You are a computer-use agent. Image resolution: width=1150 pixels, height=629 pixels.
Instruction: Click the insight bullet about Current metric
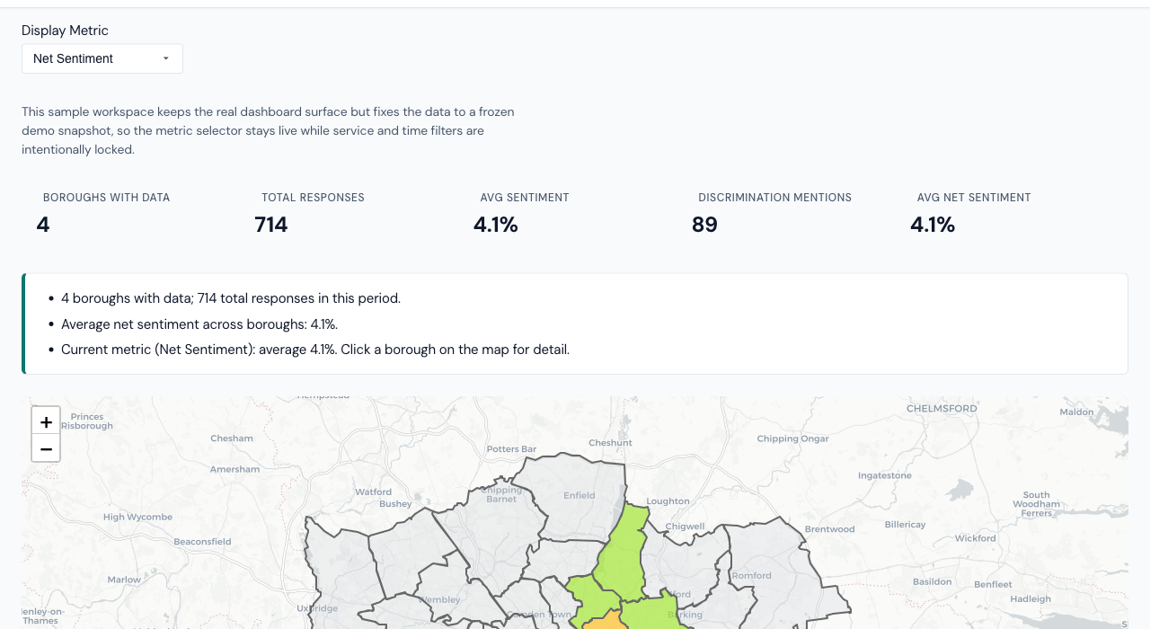coord(314,350)
